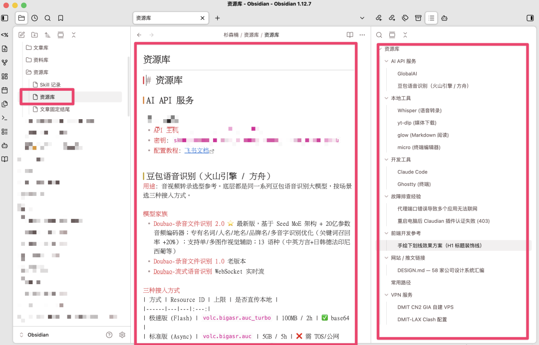Open the robot tab in right sidebar
This screenshot has height=345, width=539.
click(444, 18)
